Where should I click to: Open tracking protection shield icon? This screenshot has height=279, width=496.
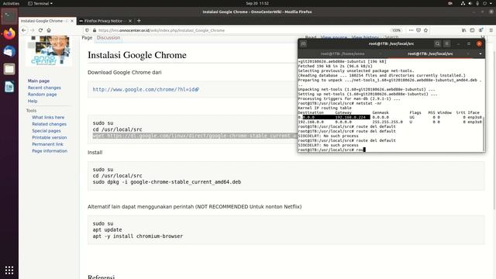click(x=87, y=30)
